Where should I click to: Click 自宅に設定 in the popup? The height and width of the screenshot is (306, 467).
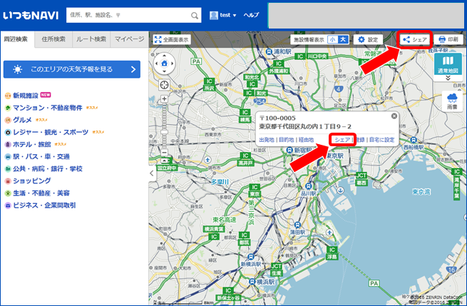(382, 140)
